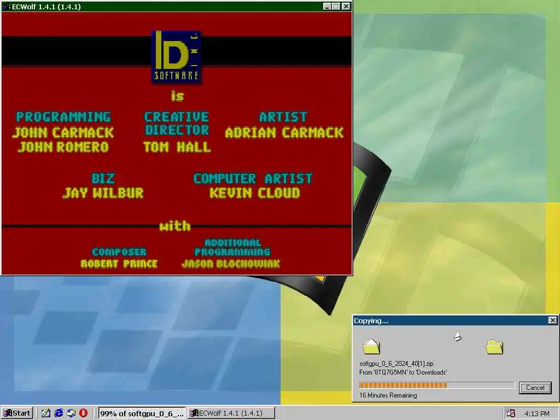Screen dimensions: 560x420
Task: Click the JASON BLOCHOWIAK credit name
Action: 231,264
